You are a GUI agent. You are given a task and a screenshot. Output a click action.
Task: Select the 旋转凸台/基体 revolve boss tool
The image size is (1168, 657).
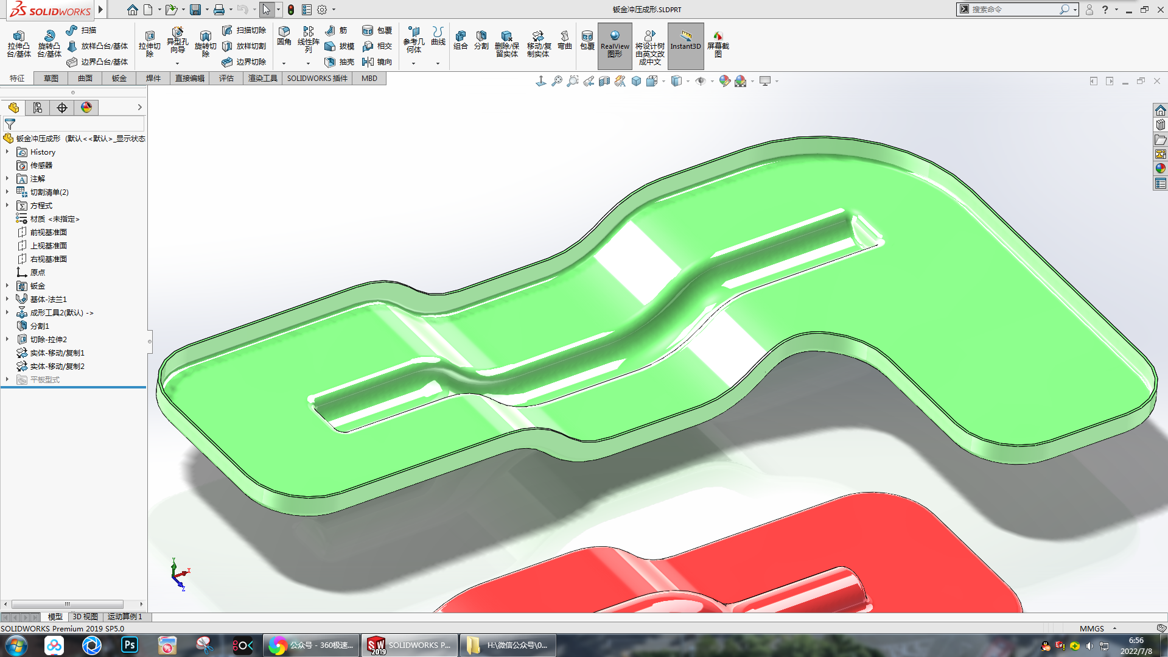pyautogui.click(x=49, y=44)
